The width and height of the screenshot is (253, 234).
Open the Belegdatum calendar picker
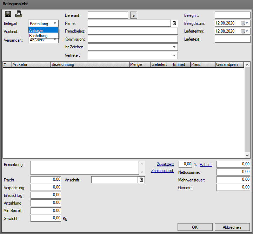point(245,23)
